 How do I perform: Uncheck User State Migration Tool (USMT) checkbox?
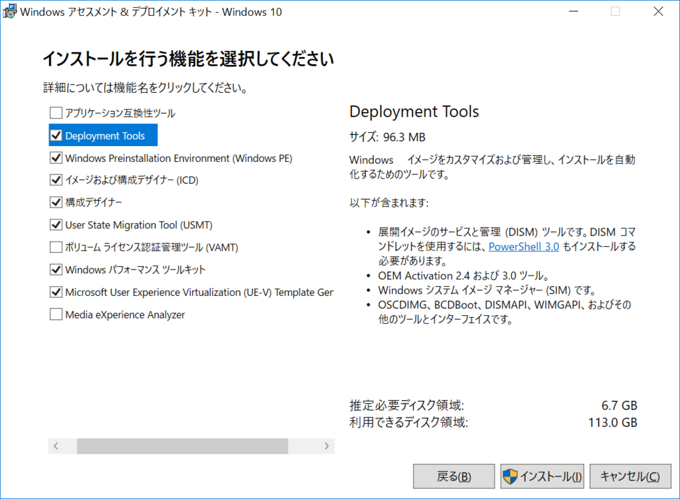tap(56, 225)
